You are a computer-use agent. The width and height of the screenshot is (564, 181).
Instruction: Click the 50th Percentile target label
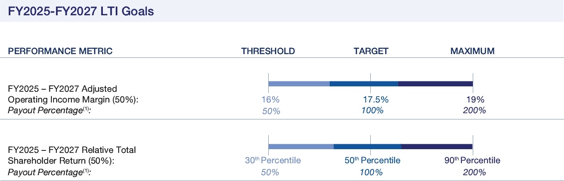point(372,160)
